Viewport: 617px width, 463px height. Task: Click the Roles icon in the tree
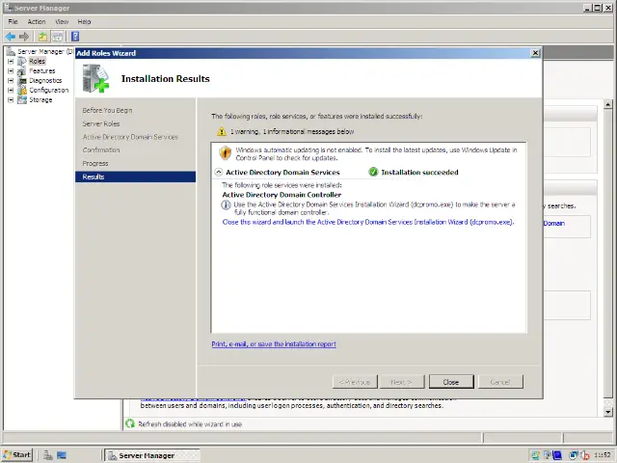pyautogui.click(x=22, y=61)
